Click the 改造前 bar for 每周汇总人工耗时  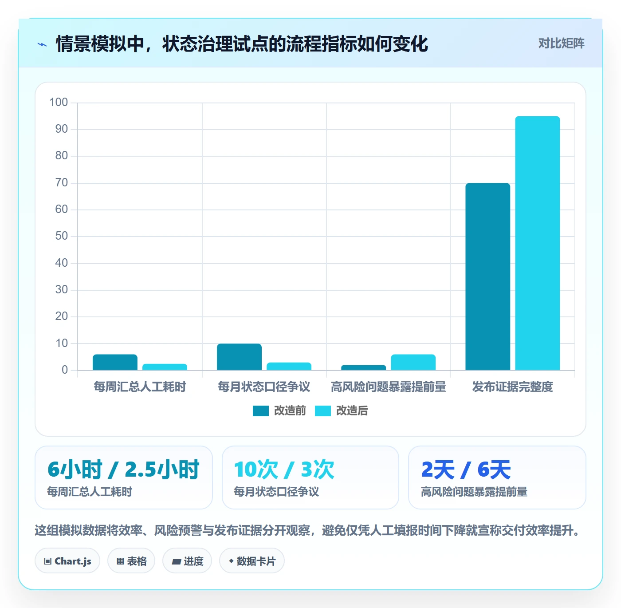tap(115, 362)
